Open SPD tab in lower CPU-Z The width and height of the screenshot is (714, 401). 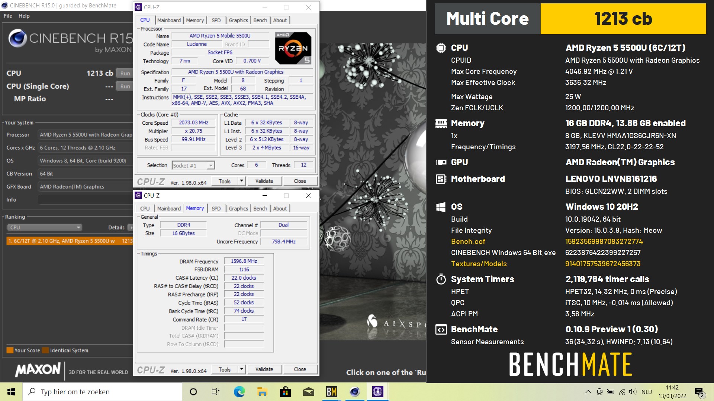point(216,209)
